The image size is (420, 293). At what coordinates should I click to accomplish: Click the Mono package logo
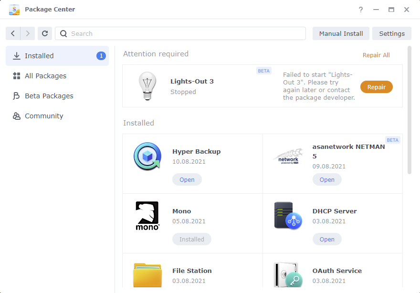pyautogui.click(x=147, y=216)
